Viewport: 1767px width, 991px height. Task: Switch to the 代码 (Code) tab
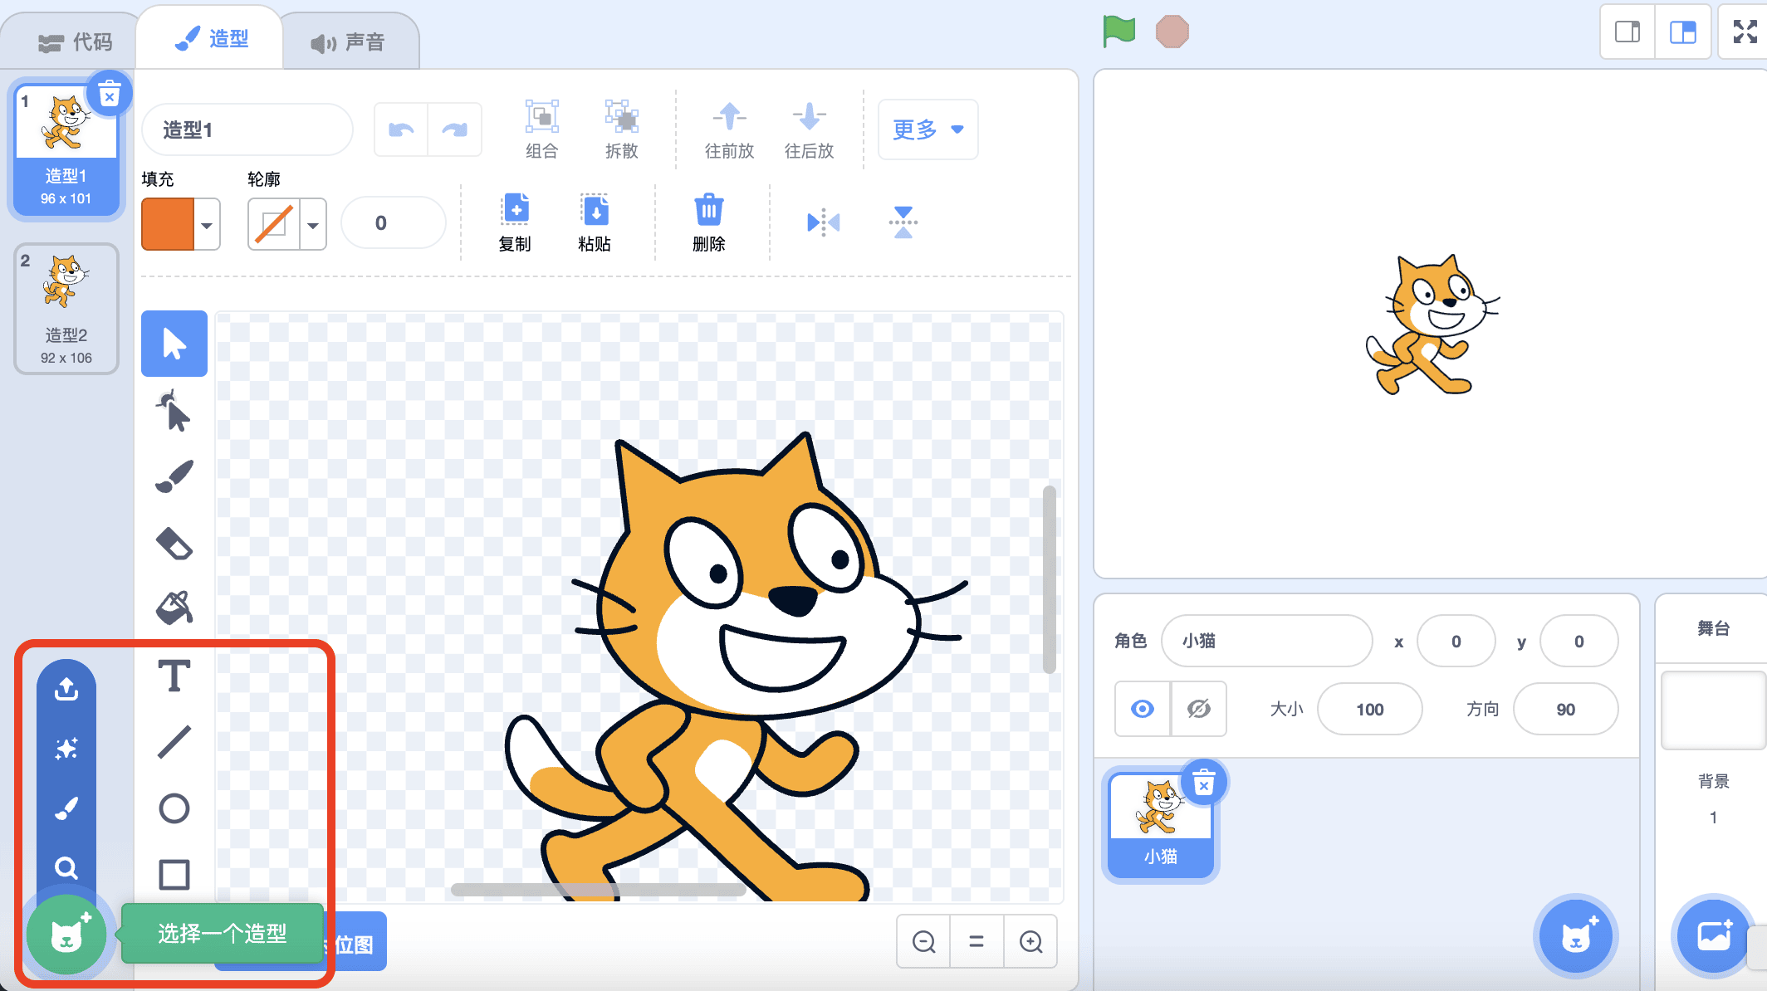[75, 41]
